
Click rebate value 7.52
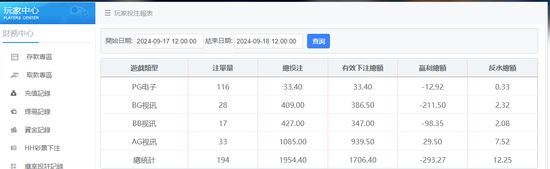(502, 142)
